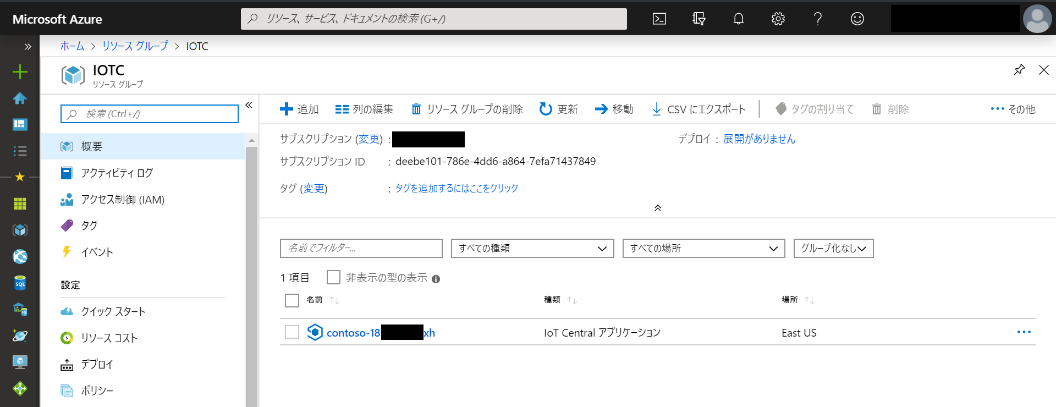Open contoso-18 IoT Central resource link
This screenshot has height=407, width=1056.
pyautogui.click(x=381, y=333)
